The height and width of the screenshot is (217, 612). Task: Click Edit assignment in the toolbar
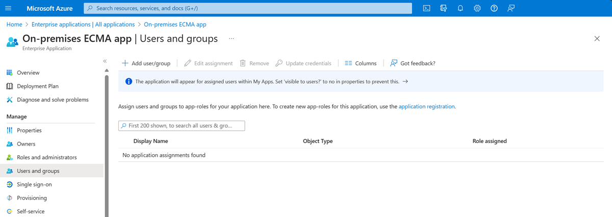click(x=208, y=63)
